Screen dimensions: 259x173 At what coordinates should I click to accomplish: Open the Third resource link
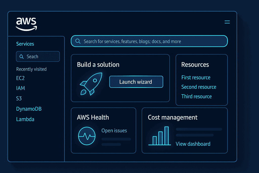pos(196,97)
